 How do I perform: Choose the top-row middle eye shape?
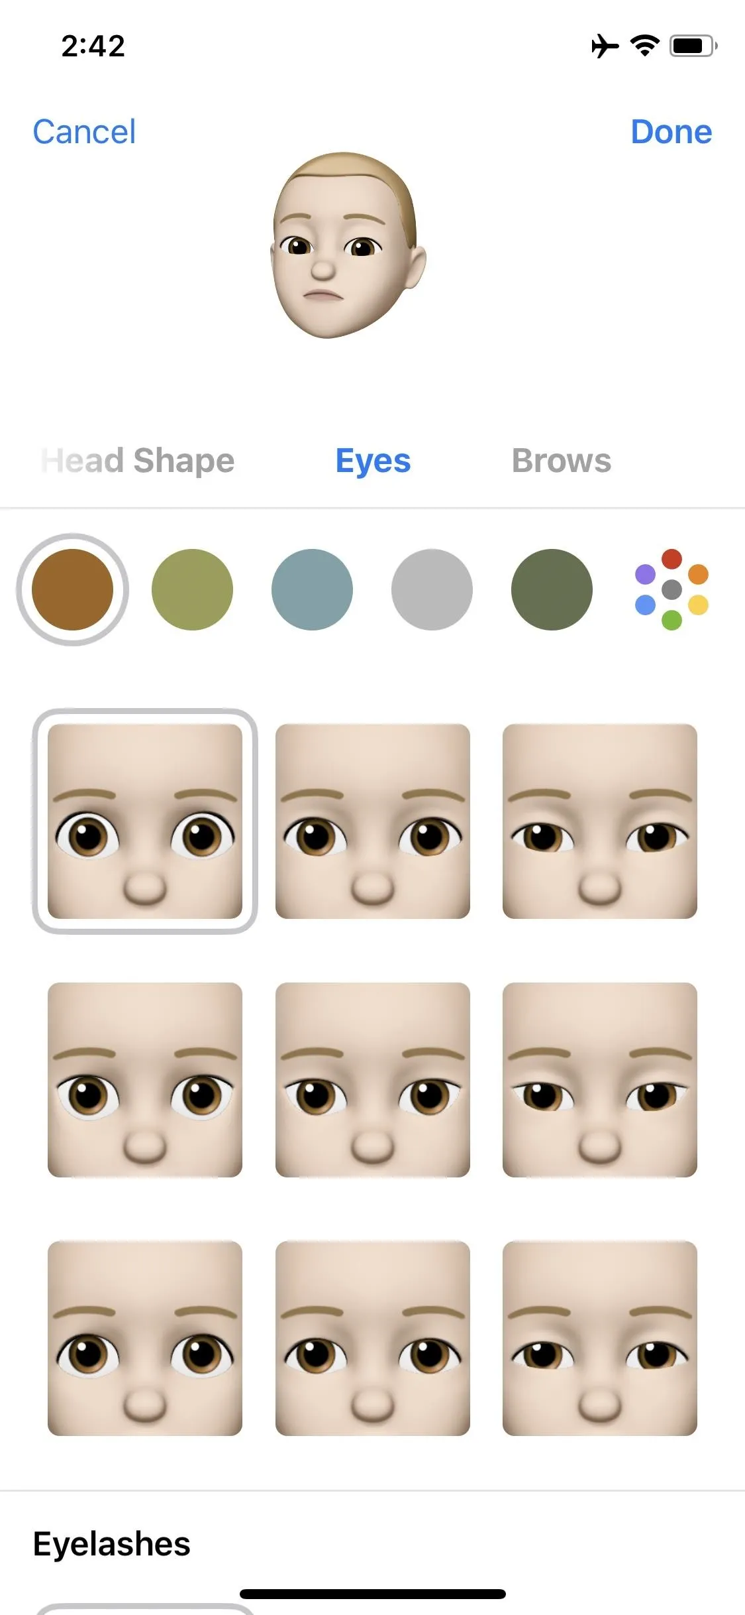tap(373, 821)
